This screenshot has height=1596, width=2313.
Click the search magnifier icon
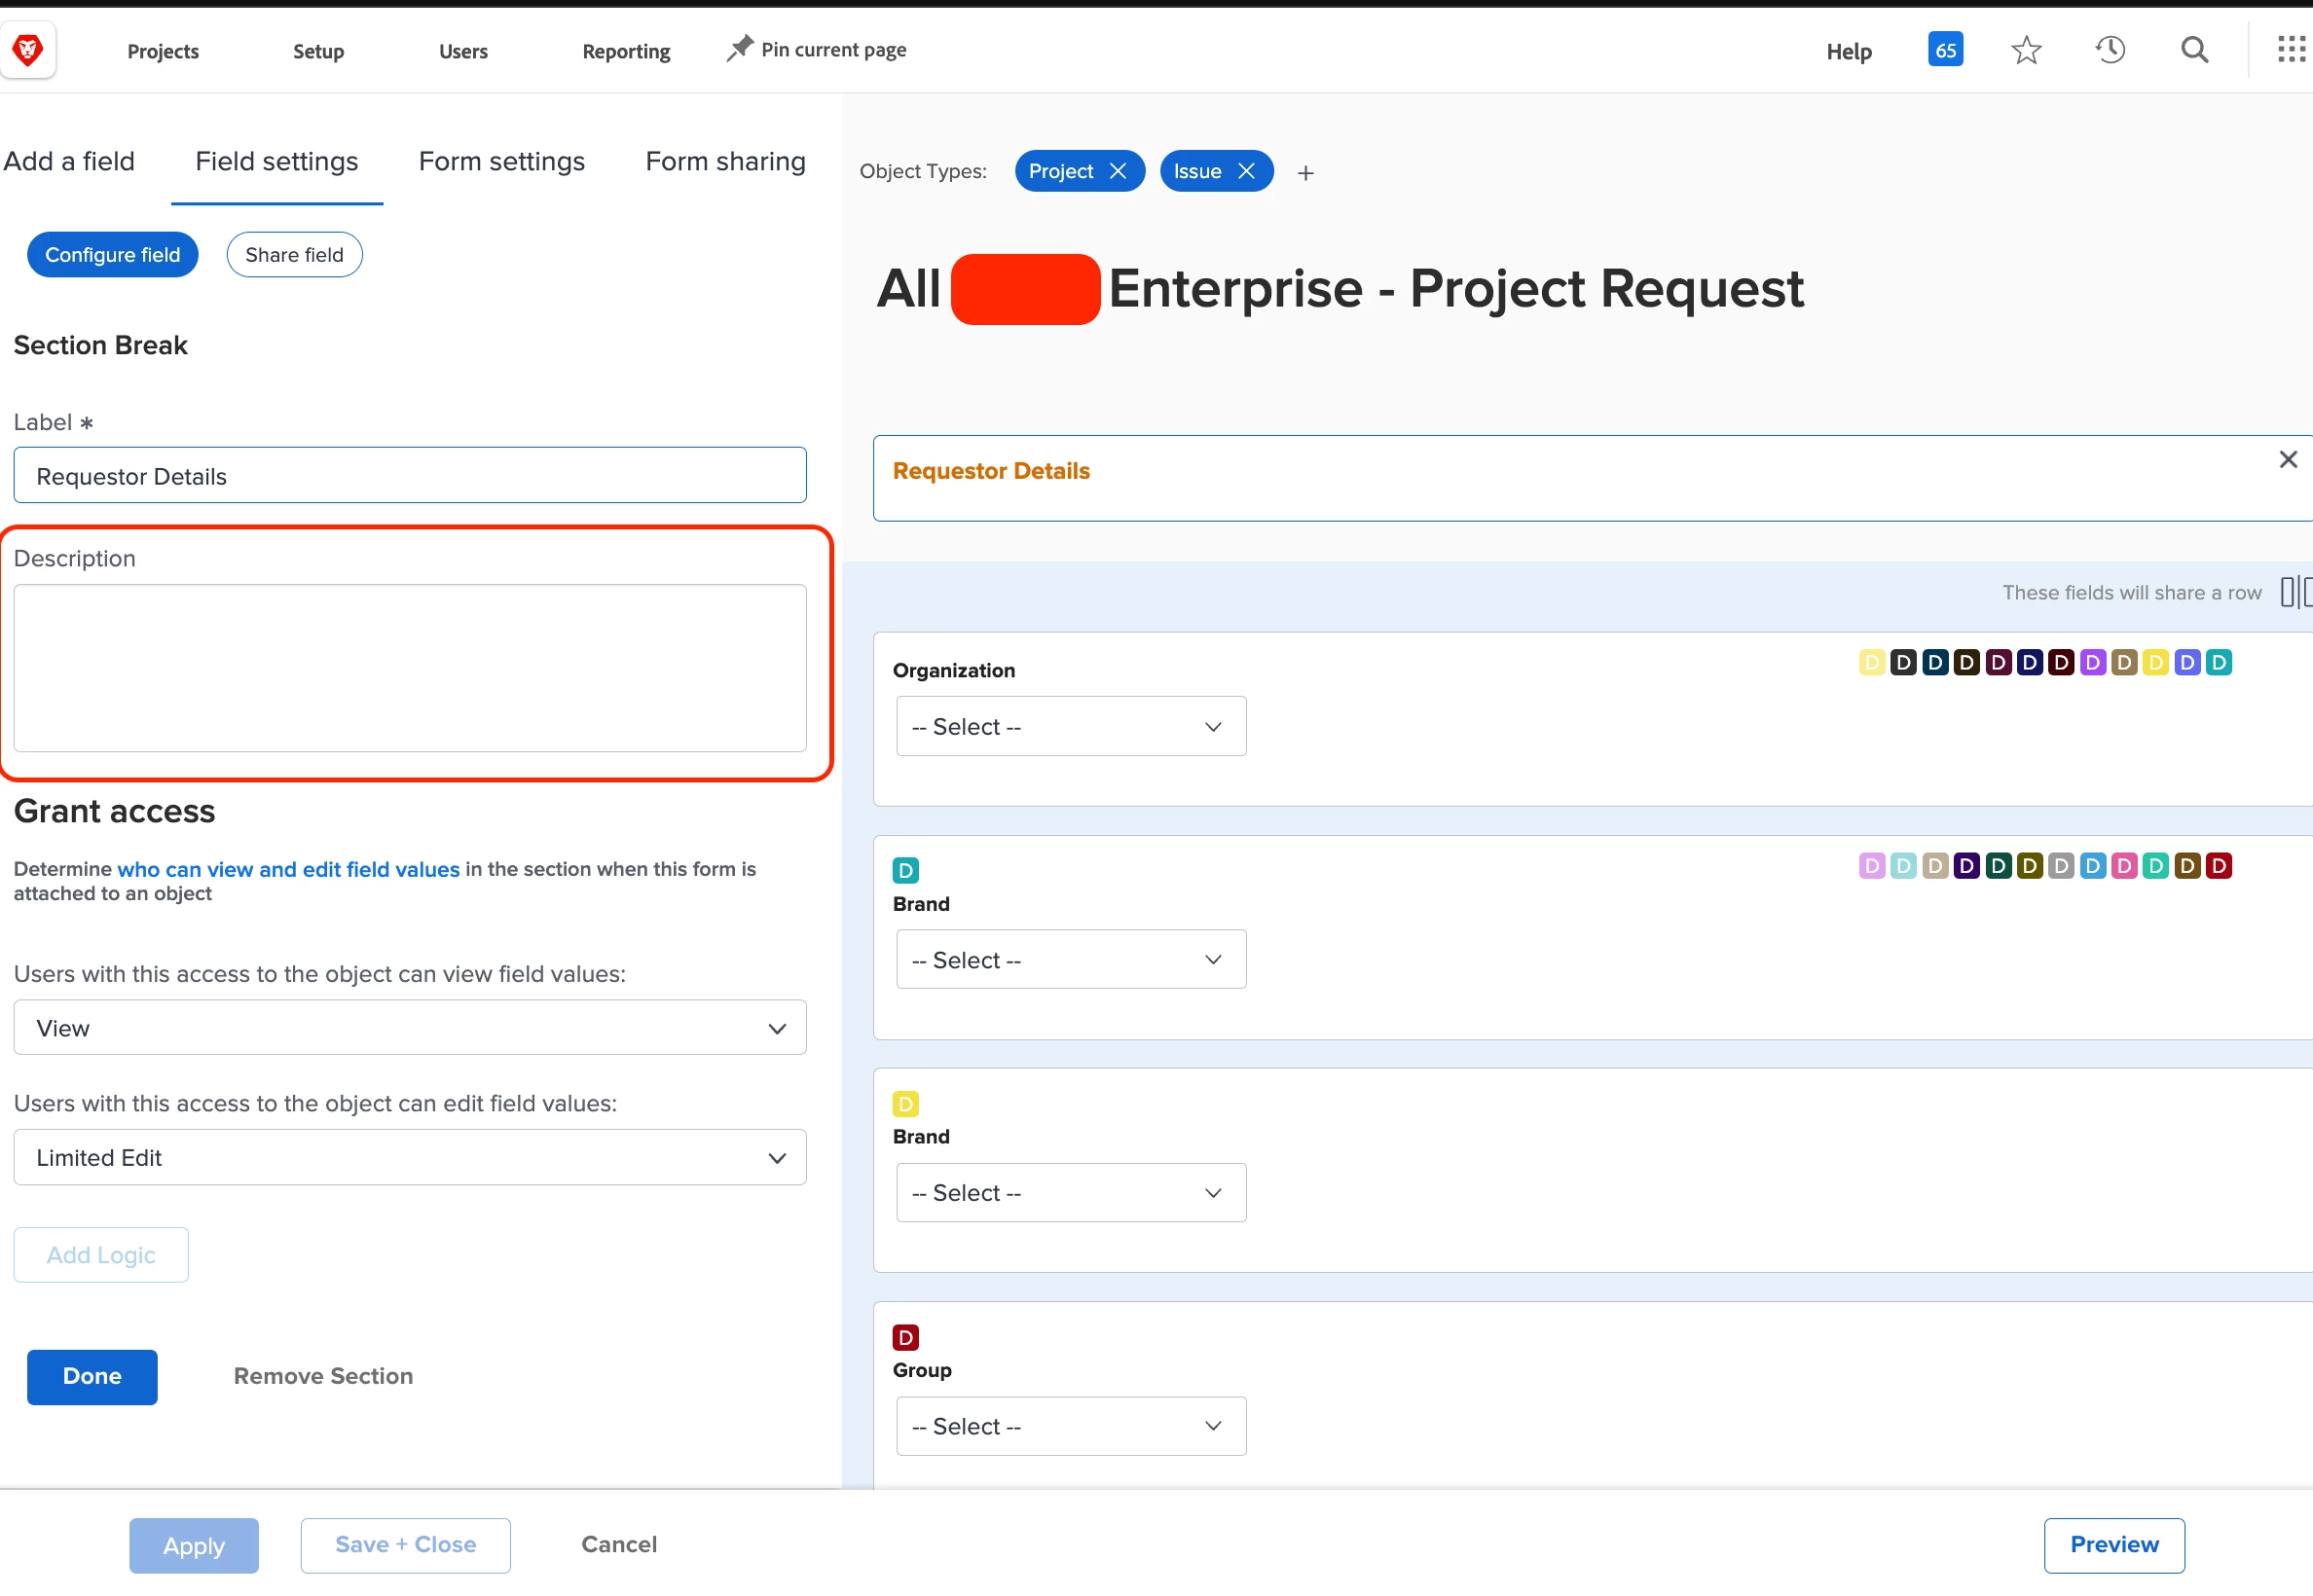tap(2194, 50)
